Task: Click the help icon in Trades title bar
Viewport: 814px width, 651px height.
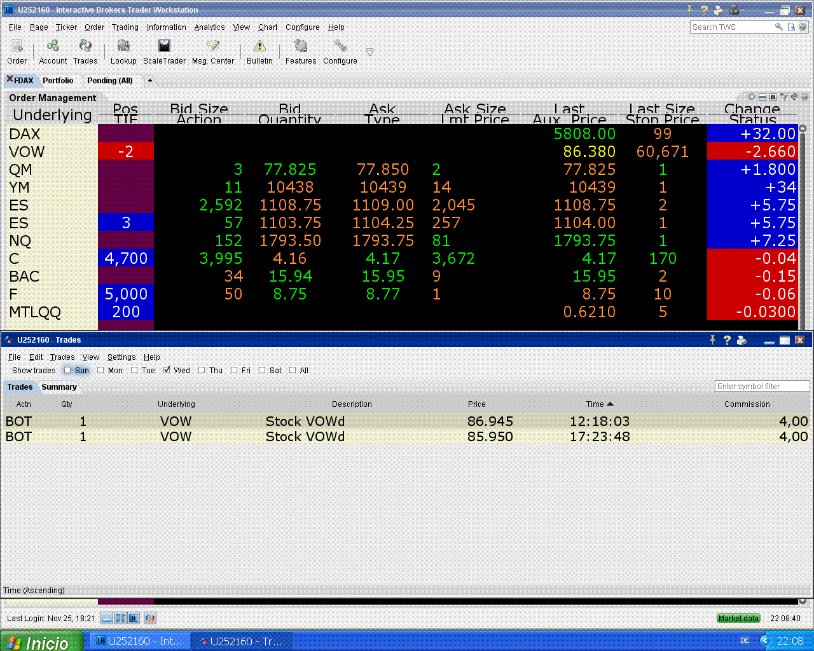Action: pyautogui.click(x=727, y=340)
